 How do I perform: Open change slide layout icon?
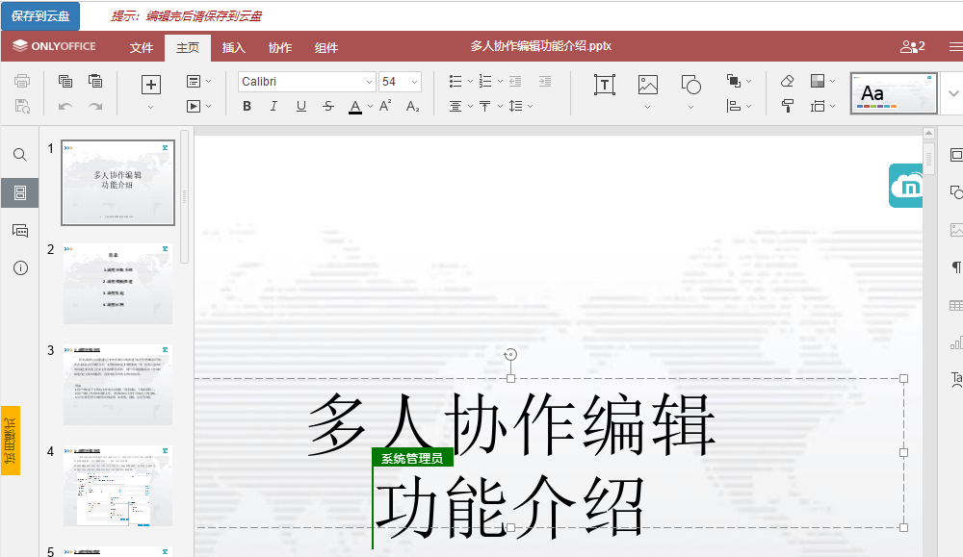194,81
